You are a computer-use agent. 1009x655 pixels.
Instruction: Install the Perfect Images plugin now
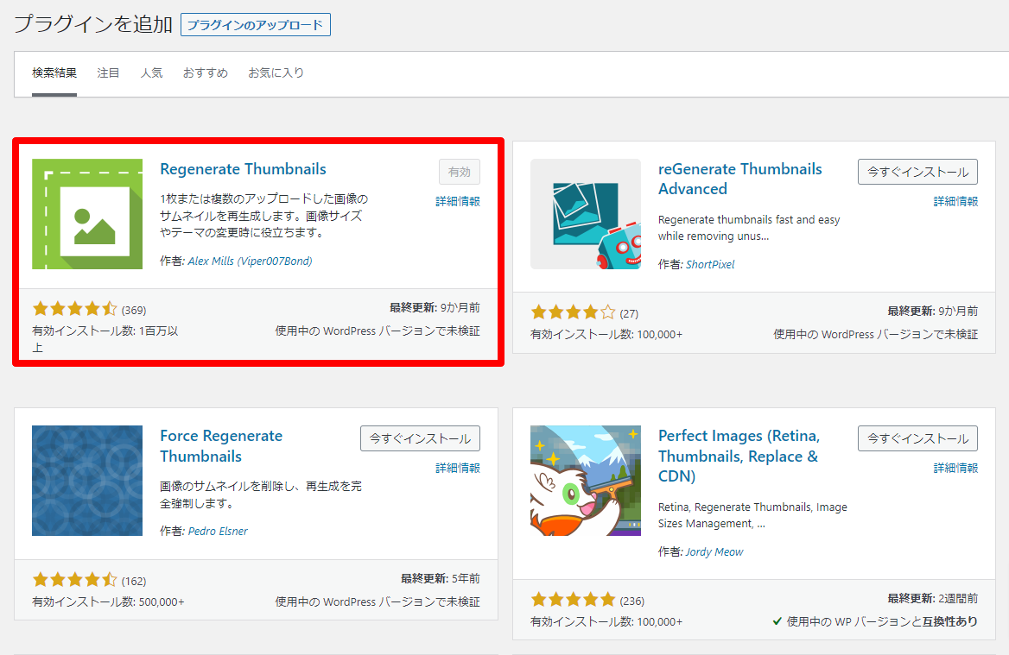[x=917, y=438]
